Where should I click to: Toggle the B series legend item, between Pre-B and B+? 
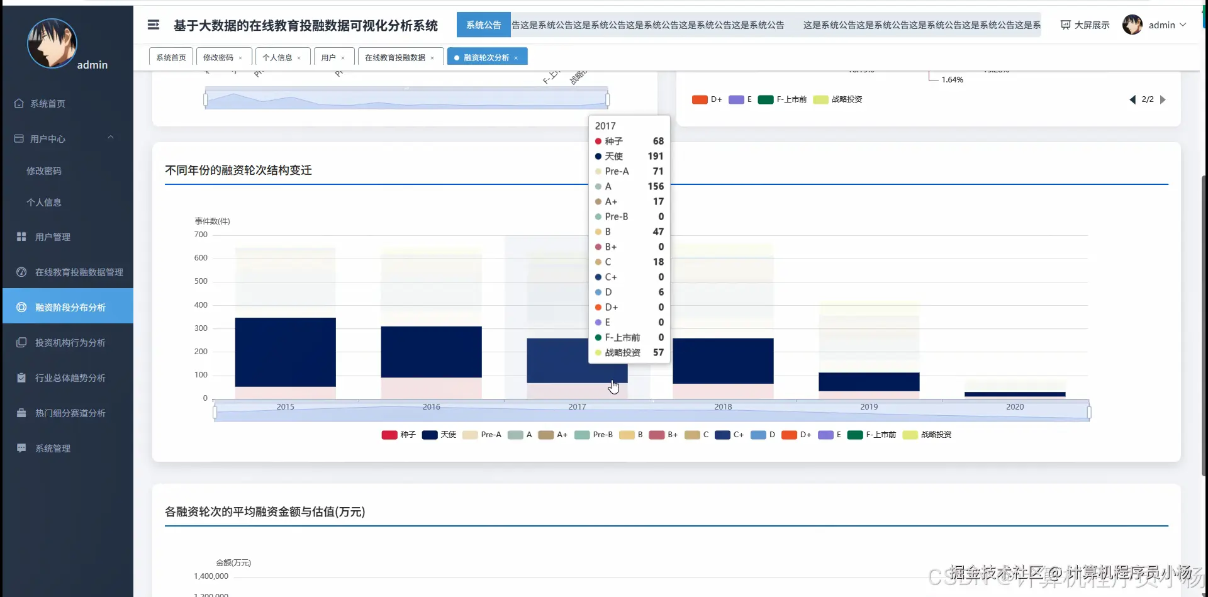click(x=631, y=435)
